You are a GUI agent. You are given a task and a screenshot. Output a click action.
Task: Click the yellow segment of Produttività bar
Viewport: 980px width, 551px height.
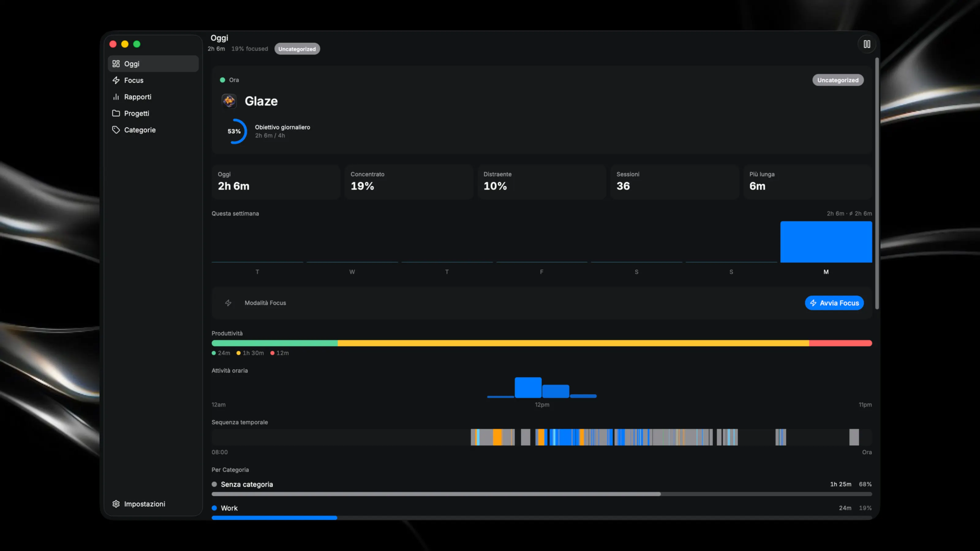tap(573, 343)
